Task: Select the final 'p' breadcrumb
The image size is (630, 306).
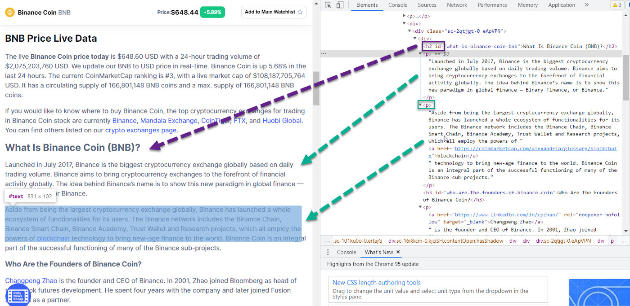Action: (612, 241)
